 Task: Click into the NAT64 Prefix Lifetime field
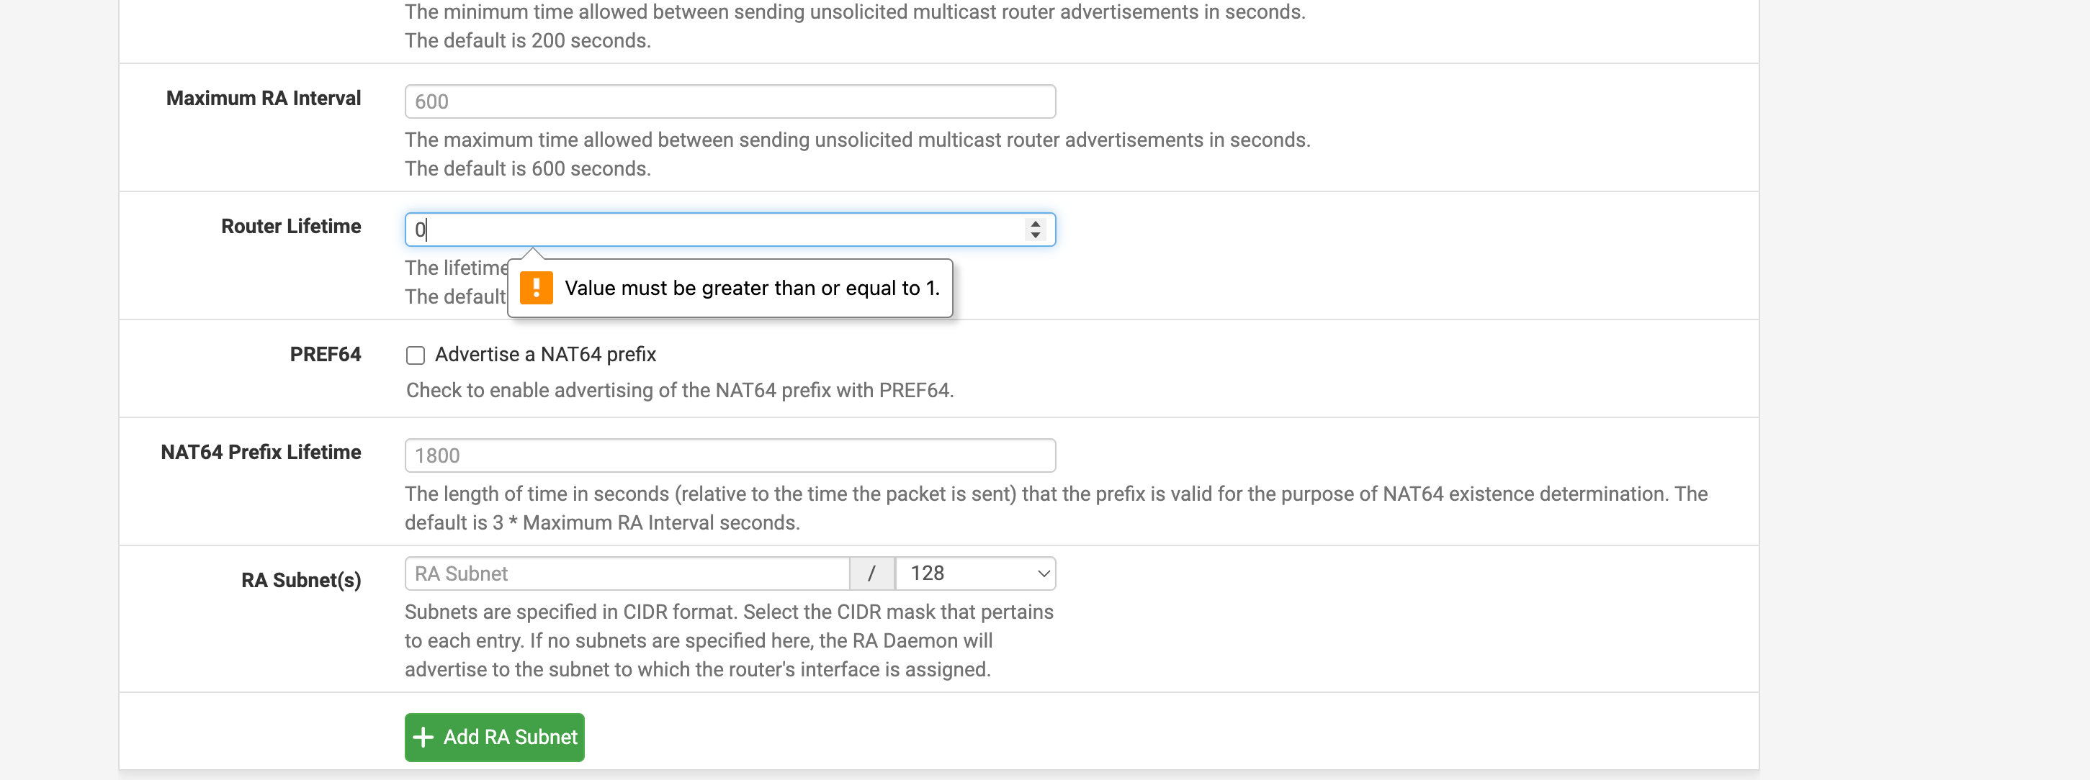coord(730,455)
